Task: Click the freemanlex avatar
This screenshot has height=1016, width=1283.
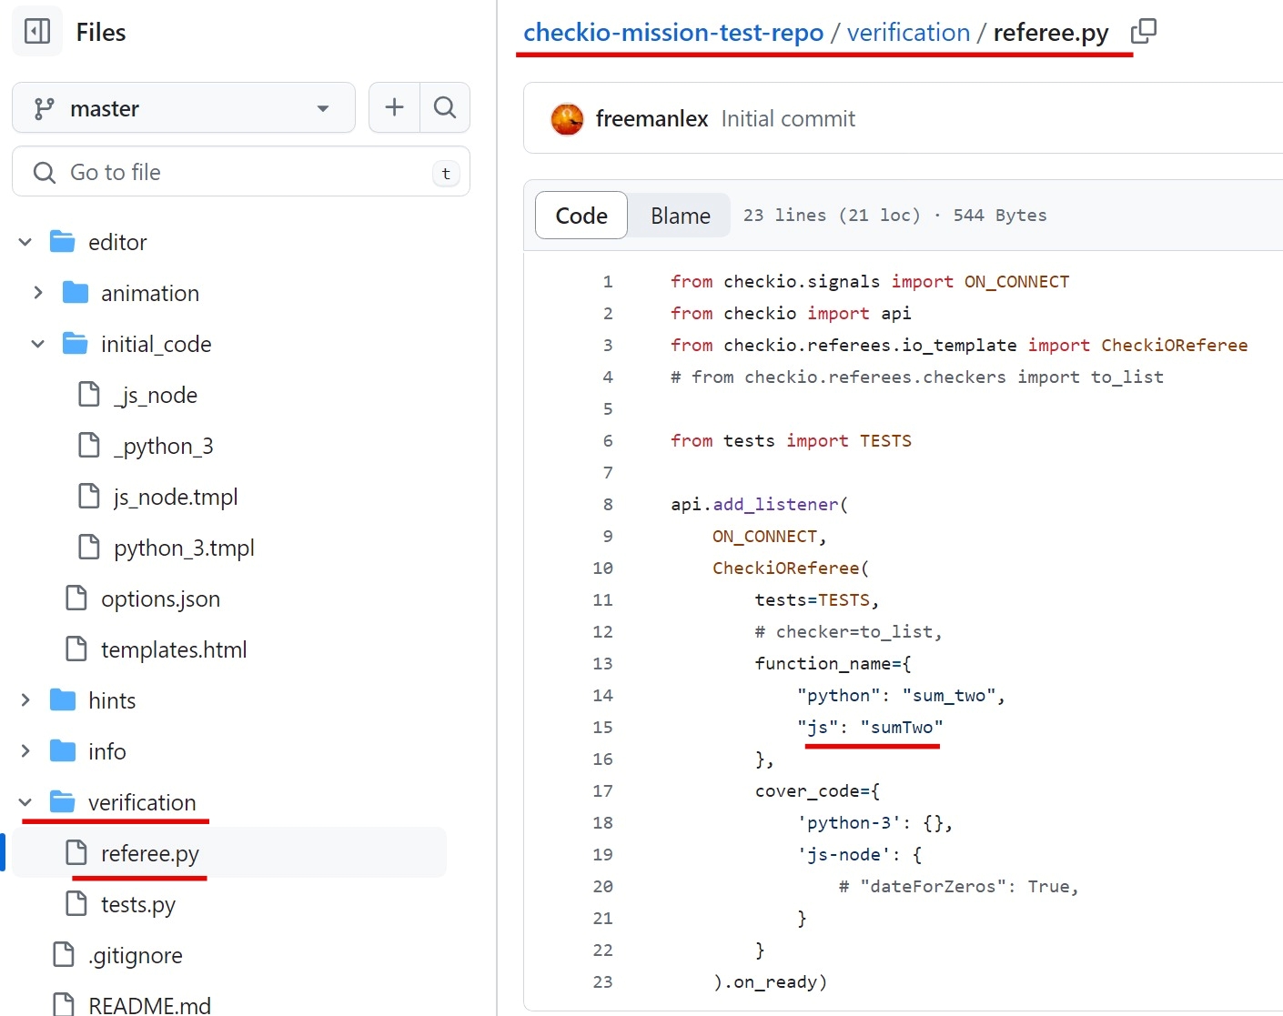Action: pos(567,119)
